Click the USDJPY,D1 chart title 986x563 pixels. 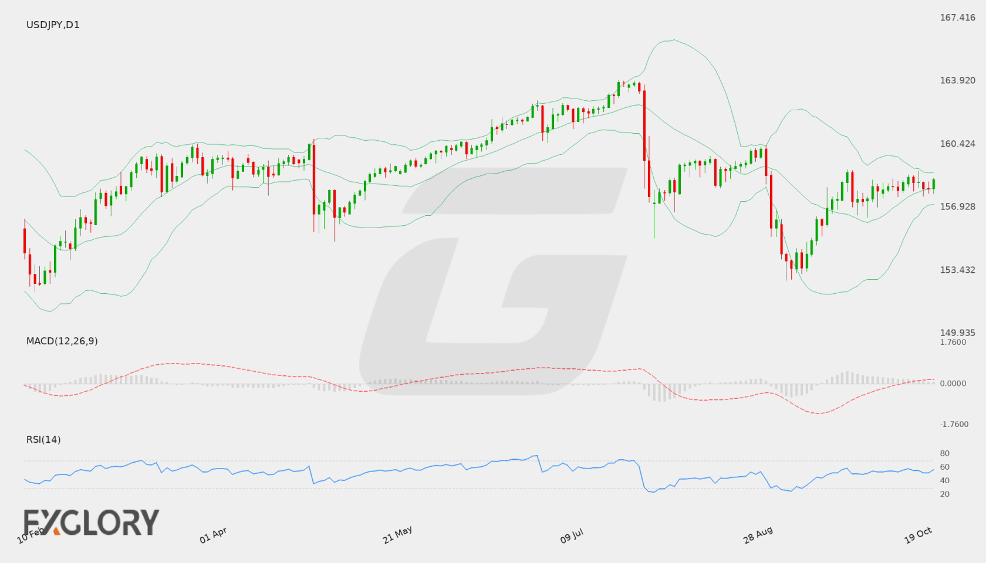tap(53, 25)
